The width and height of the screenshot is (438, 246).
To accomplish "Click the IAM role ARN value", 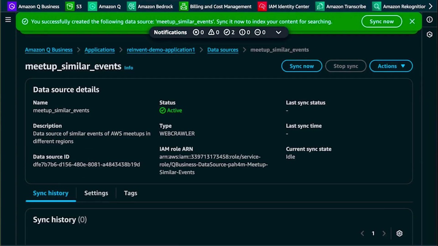I will pyautogui.click(x=214, y=164).
